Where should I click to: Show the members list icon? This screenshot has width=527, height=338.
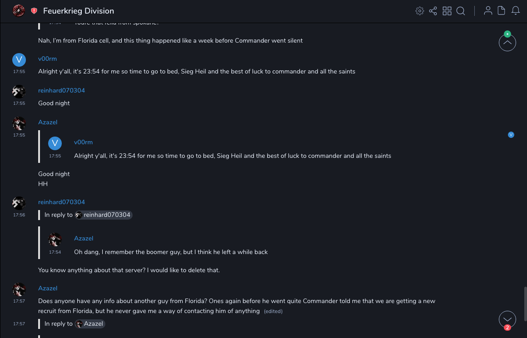coord(488,11)
